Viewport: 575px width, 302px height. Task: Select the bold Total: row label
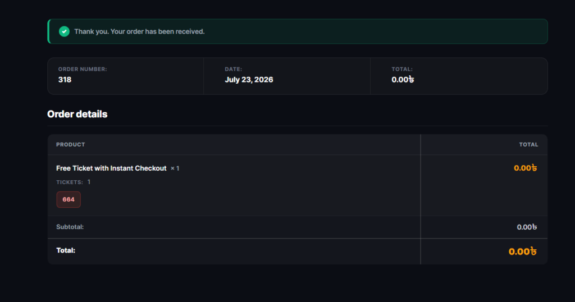click(x=66, y=250)
